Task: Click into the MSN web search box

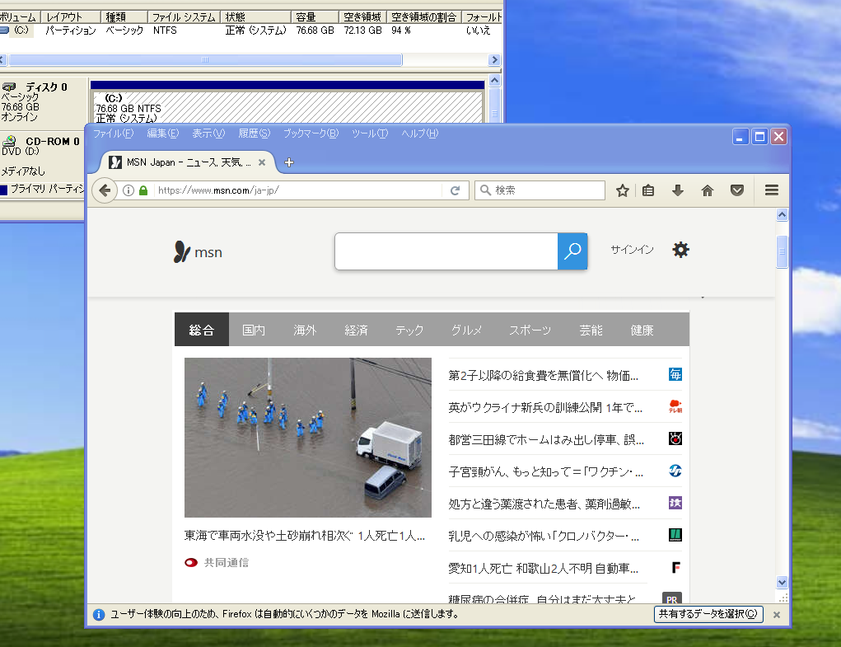Action: coord(446,251)
